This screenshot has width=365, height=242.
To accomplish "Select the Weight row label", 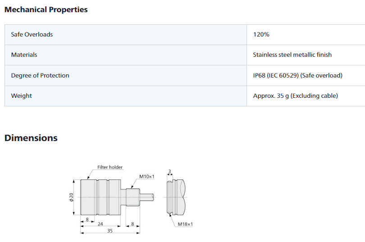I will [x=22, y=96].
